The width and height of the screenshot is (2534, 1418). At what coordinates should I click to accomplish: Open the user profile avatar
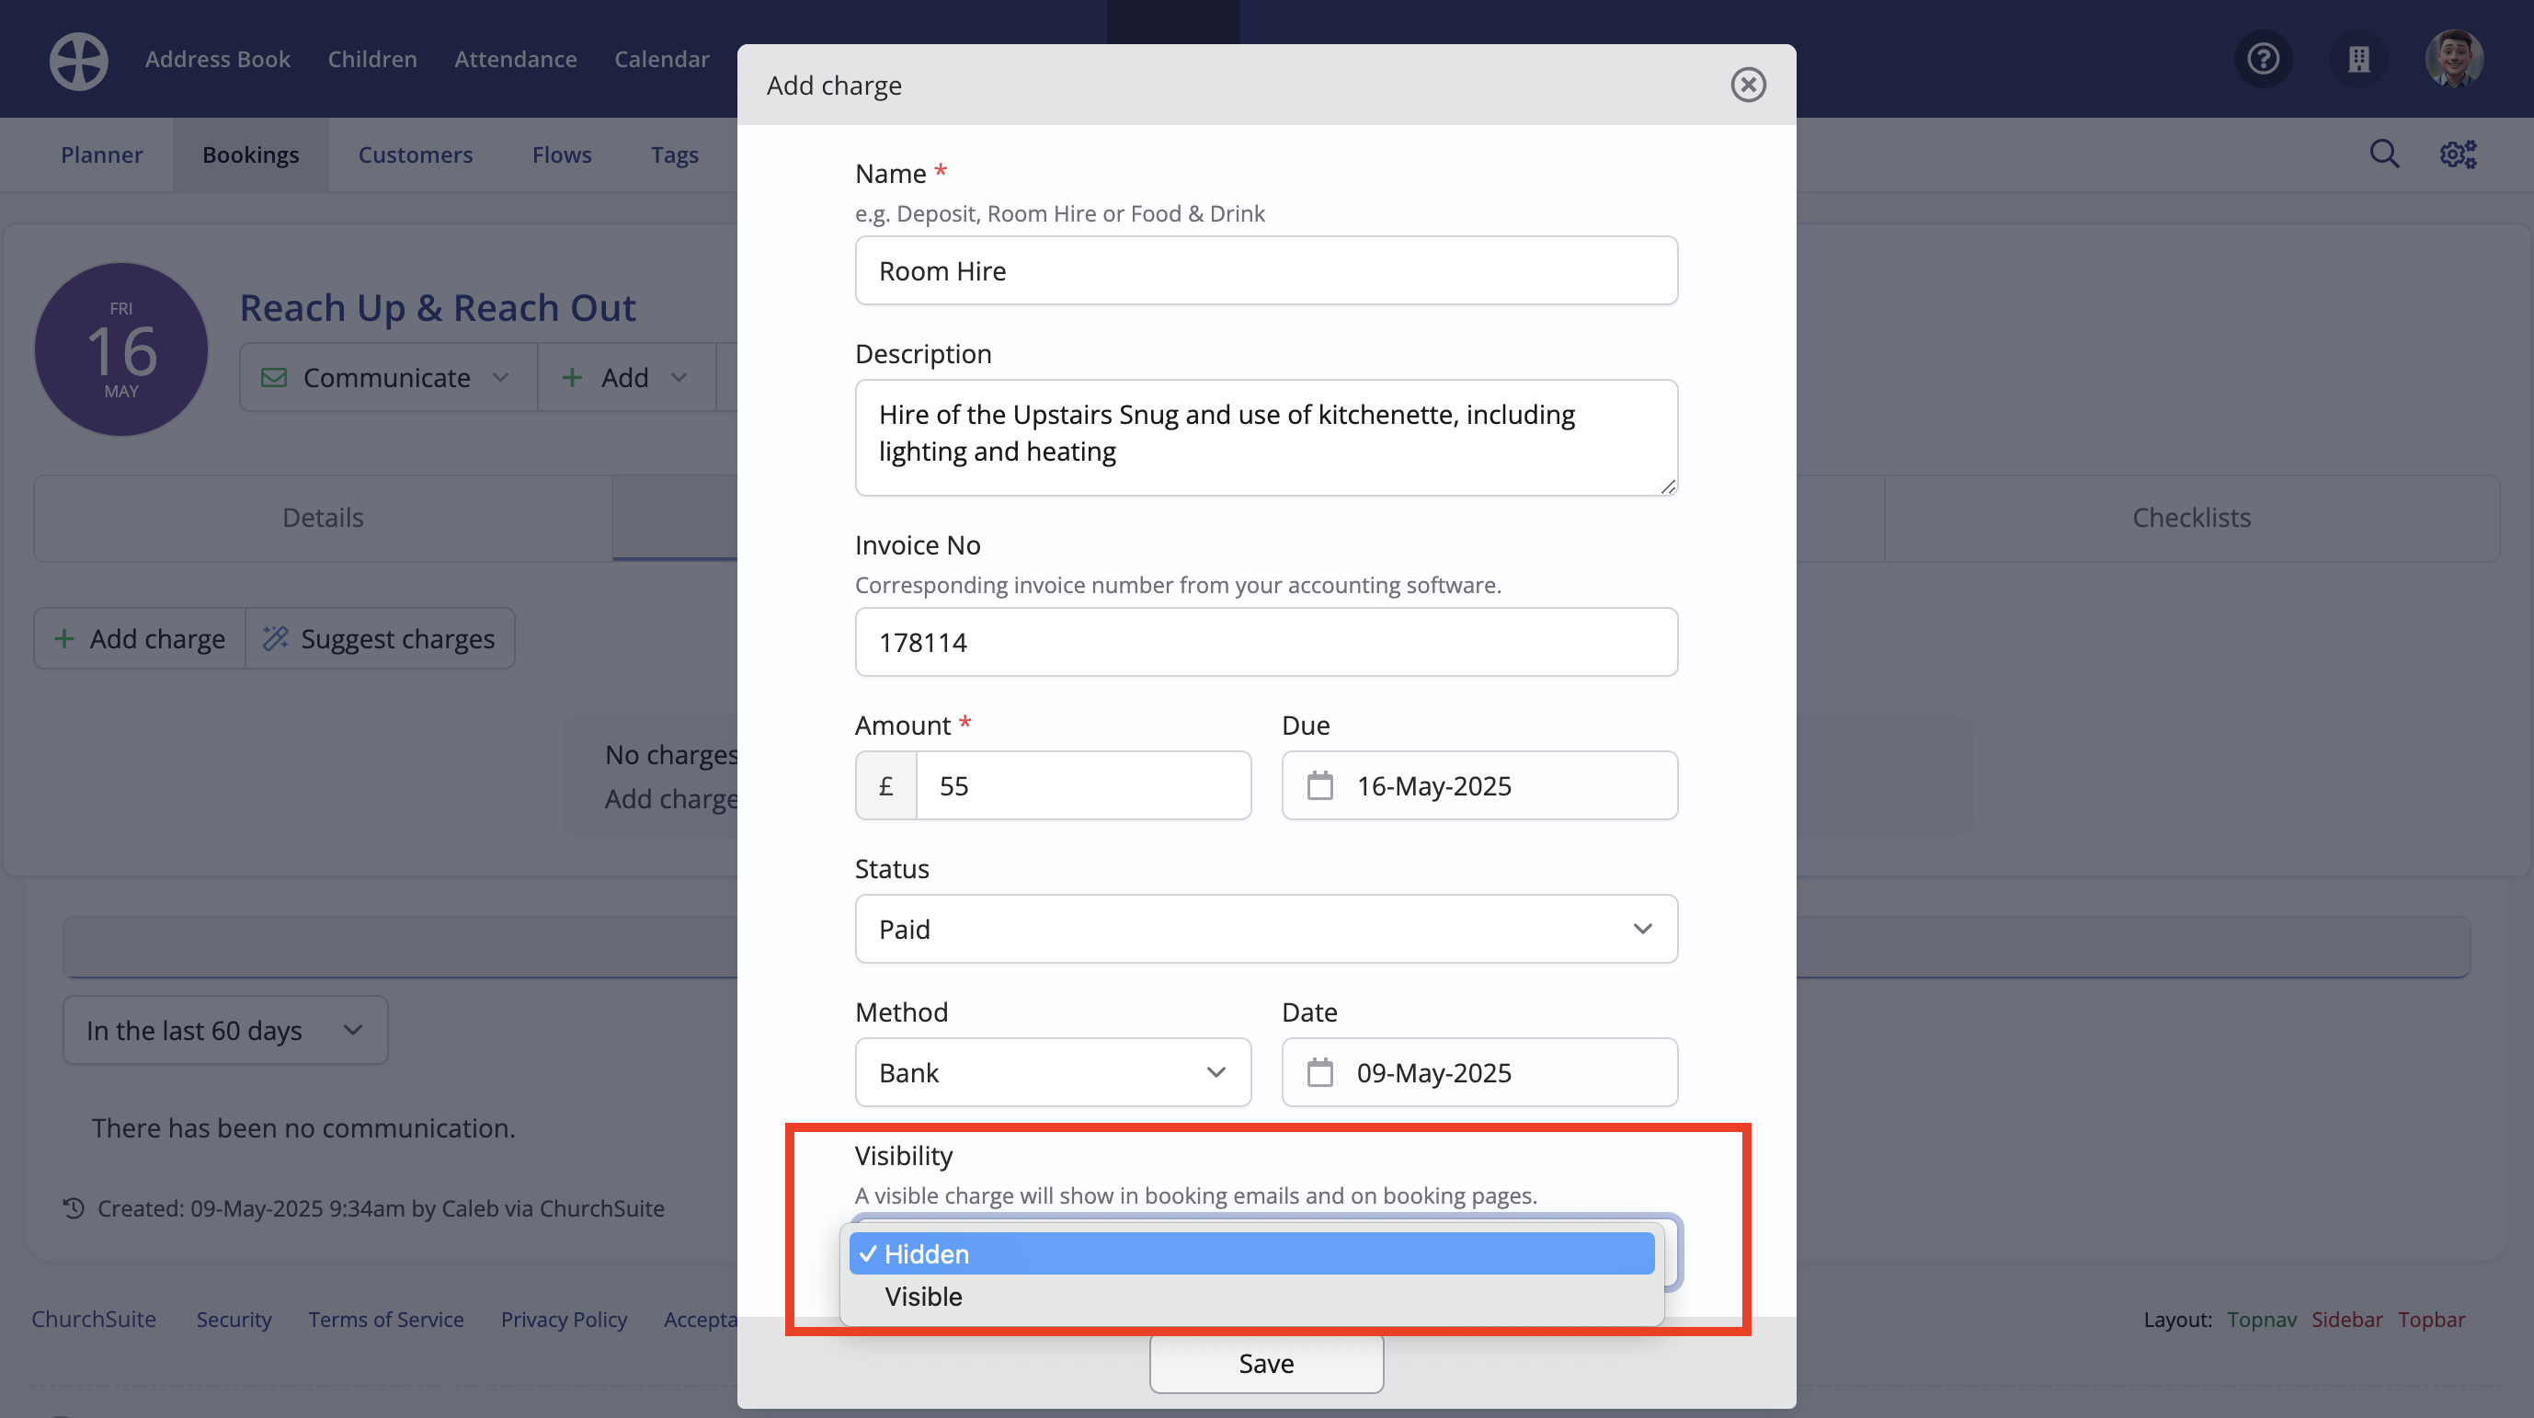pyautogui.click(x=2454, y=59)
